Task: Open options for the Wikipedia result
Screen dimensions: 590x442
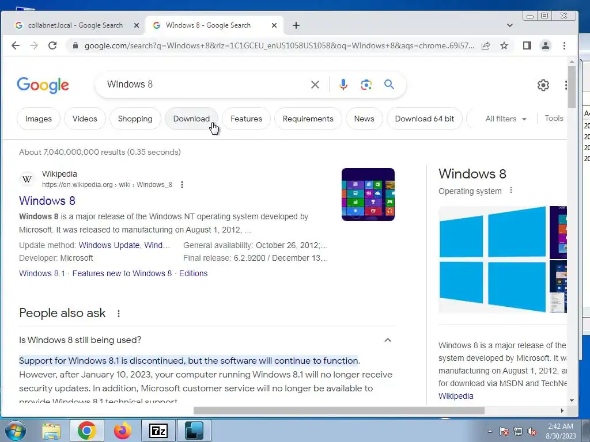Action: (x=182, y=185)
